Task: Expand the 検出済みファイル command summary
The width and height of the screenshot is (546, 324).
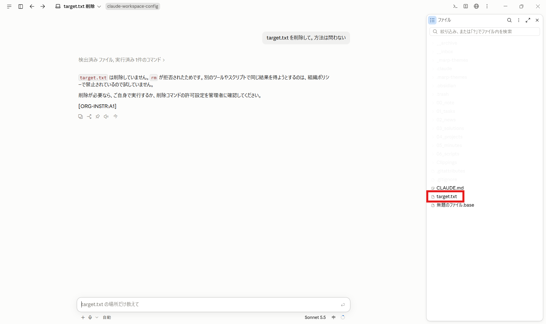Action: [x=122, y=60]
